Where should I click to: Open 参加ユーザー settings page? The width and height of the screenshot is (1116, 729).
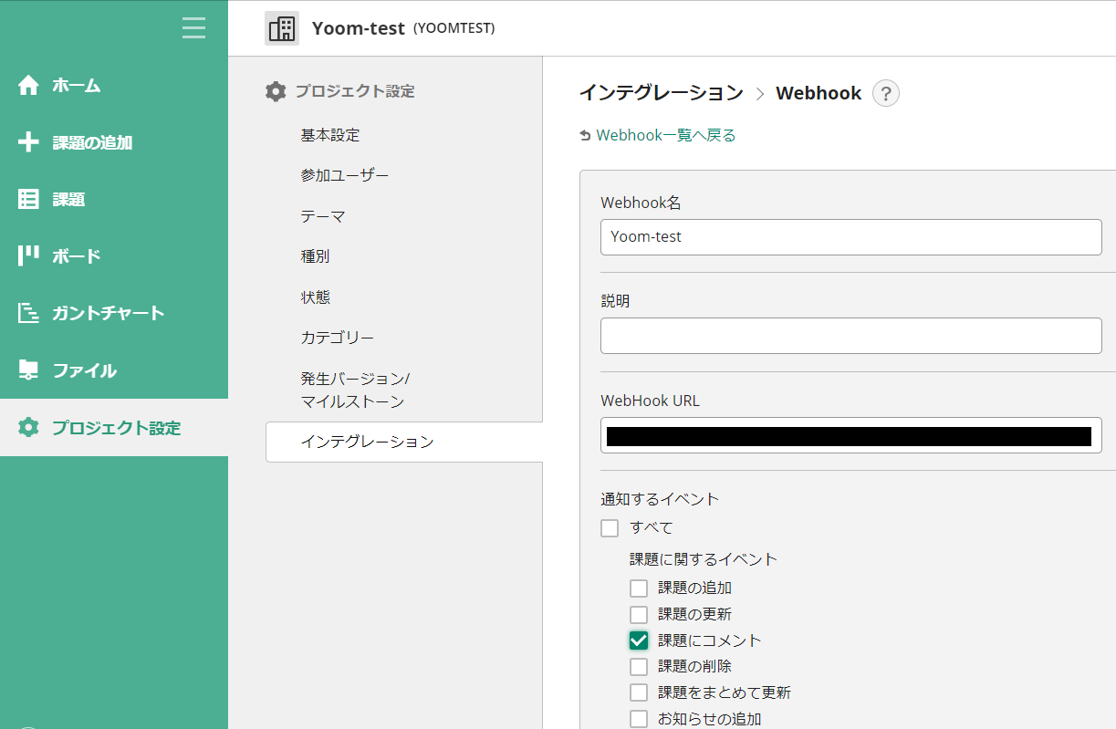345,175
